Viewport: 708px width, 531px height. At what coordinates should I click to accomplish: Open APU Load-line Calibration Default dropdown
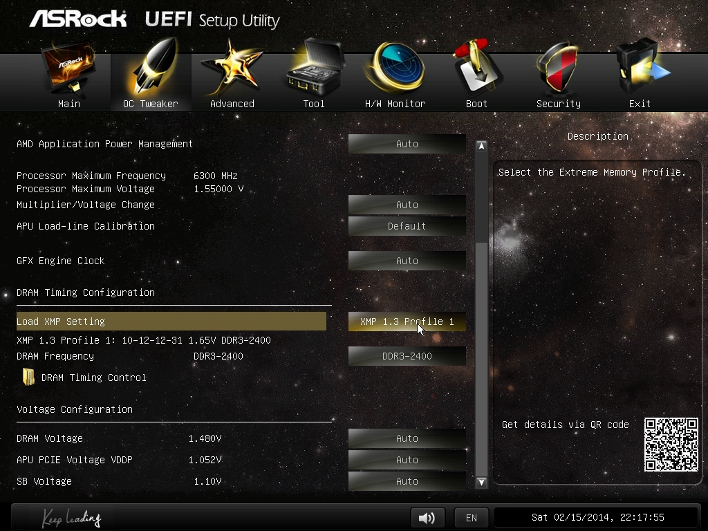pyautogui.click(x=407, y=226)
